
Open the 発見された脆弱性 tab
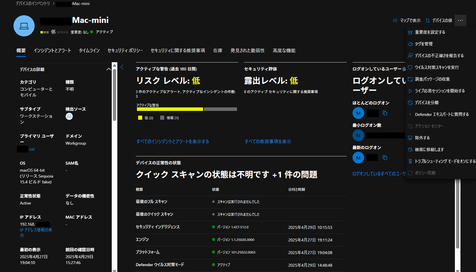tap(248, 51)
